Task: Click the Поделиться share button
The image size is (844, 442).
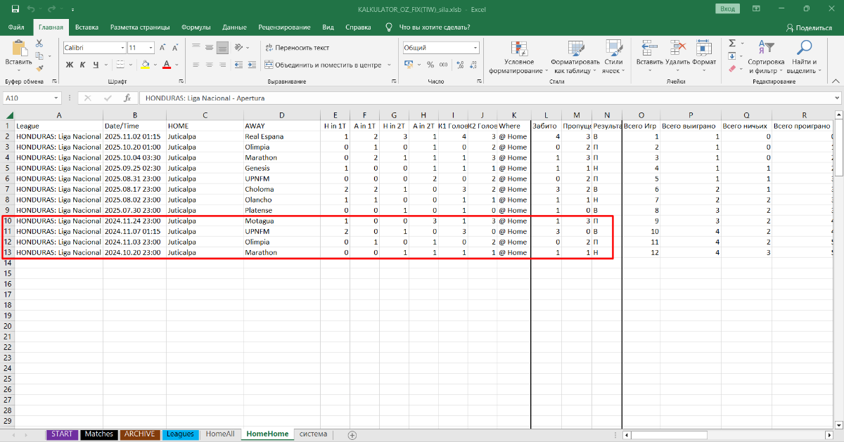Action: 809,27
